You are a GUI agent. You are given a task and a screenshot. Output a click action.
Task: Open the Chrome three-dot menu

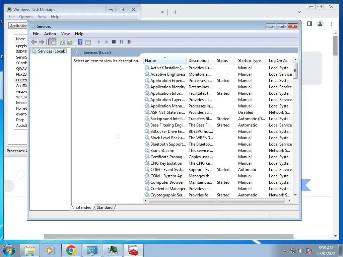pyautogui.click(x=331, y=24)
